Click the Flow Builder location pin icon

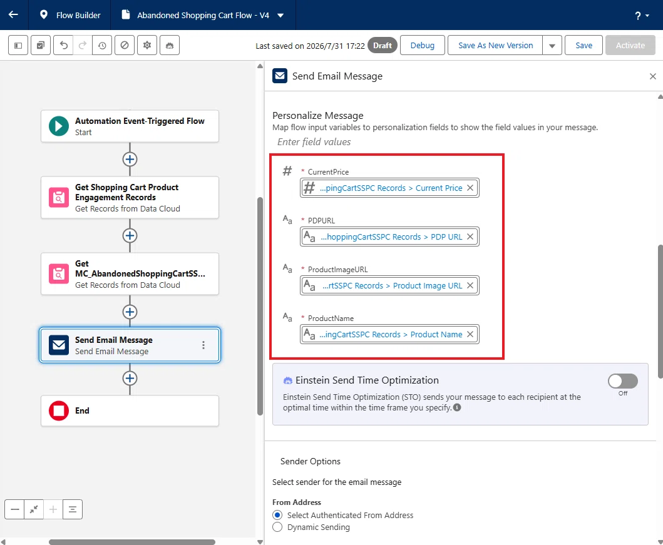tap(43, 15)
